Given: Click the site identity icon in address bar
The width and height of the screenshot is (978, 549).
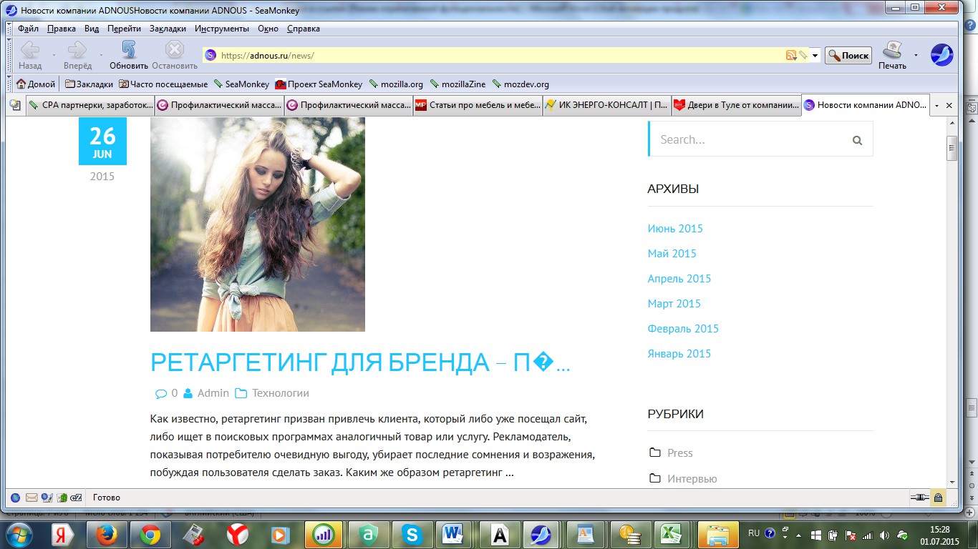Looking at the screenshot, I should click(x=210, y=55).
